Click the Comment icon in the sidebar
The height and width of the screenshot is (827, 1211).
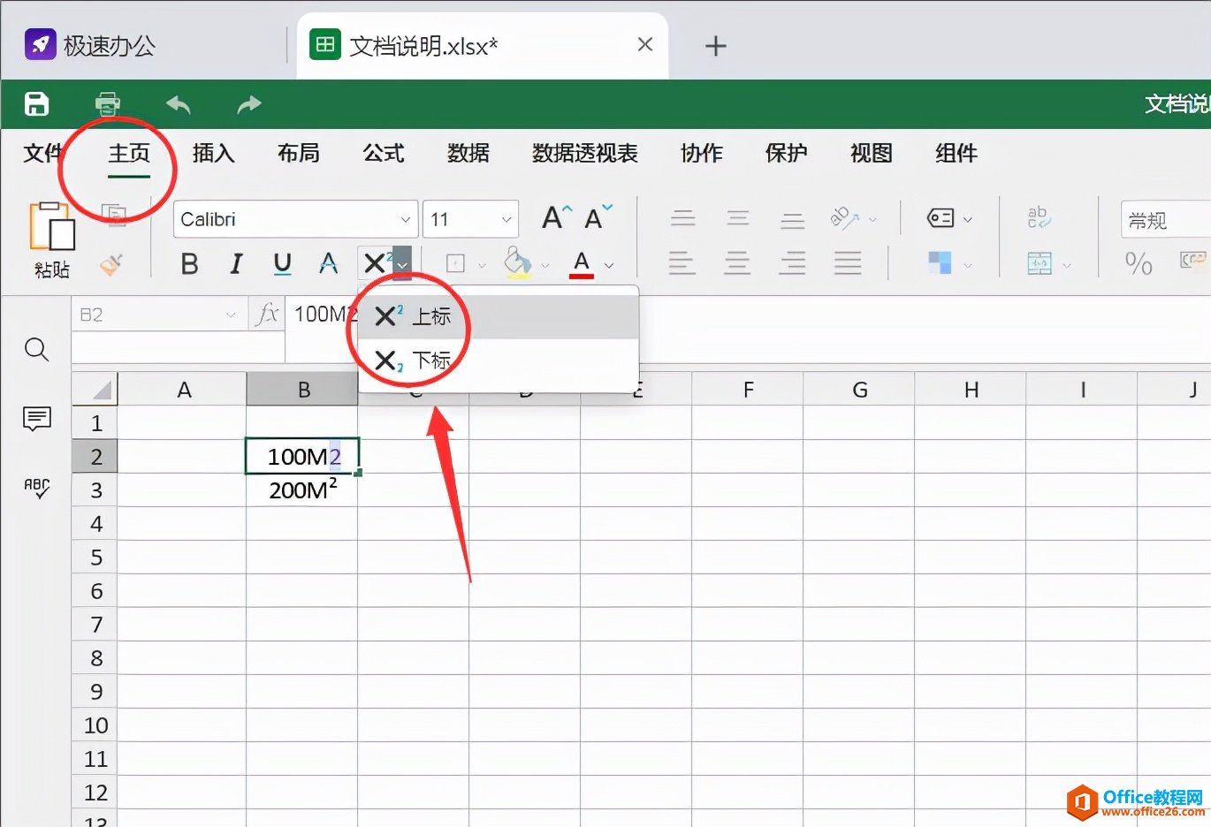coord(36,420)
